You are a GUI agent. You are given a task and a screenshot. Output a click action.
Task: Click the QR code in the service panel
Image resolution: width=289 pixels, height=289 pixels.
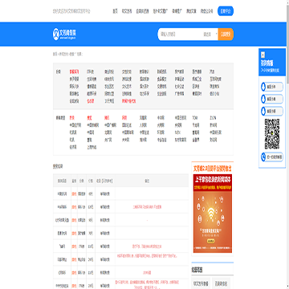(272, 134)
